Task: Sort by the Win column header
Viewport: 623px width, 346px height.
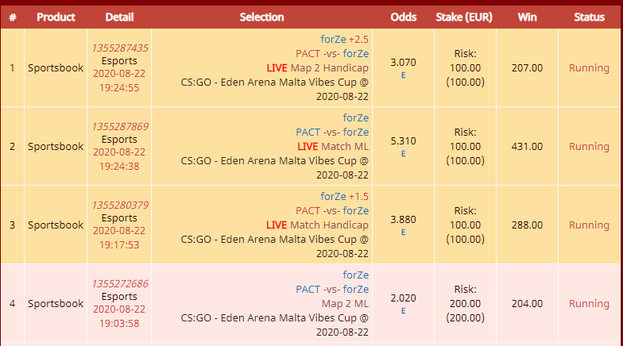Action: 528,17
